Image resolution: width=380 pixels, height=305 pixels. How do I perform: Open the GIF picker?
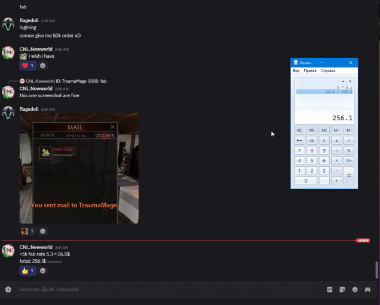[x=330, y=290]
